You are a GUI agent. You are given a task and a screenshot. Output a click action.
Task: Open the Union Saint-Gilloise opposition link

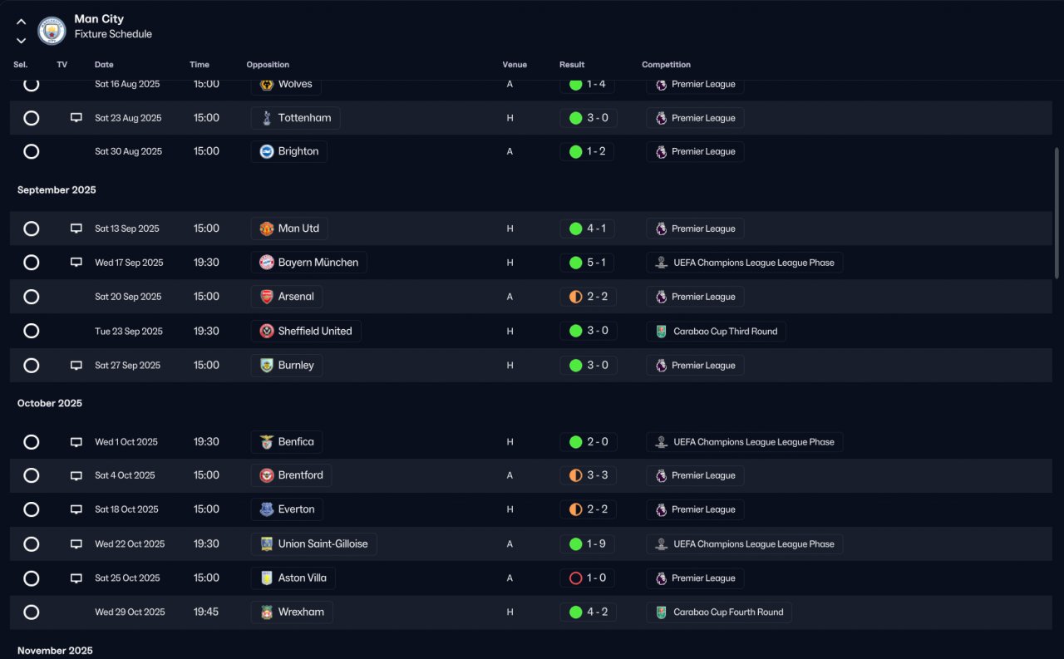pyautogui.click(x=314, y=544)
